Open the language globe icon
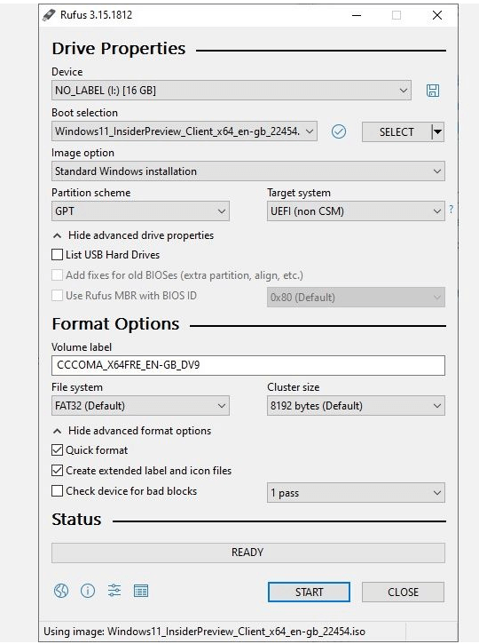 coord(61,591)
